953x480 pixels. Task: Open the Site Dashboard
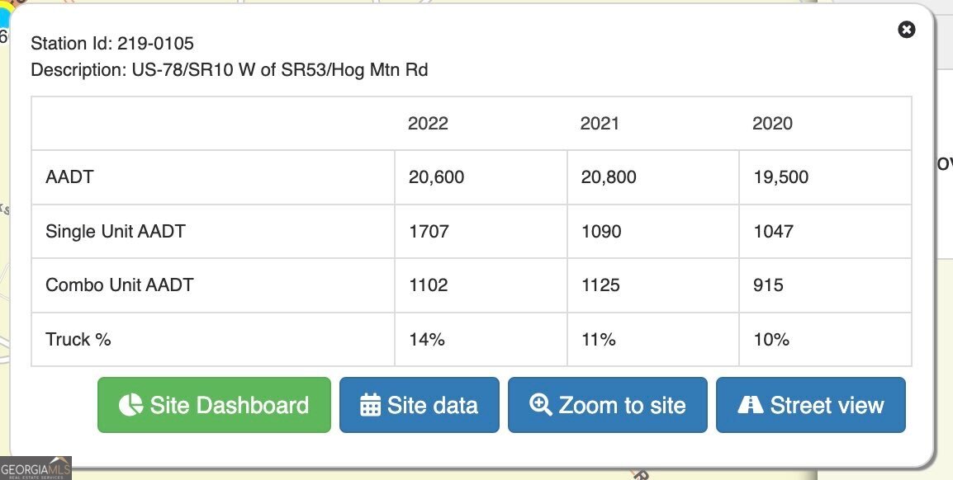click(x=214, y=405)
